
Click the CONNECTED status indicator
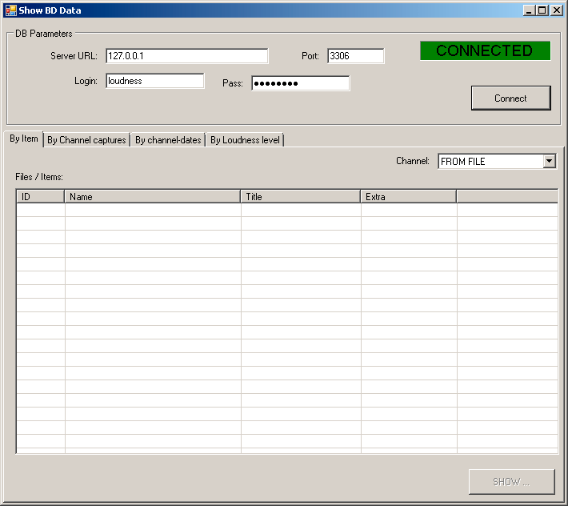[x=485, y=50]
